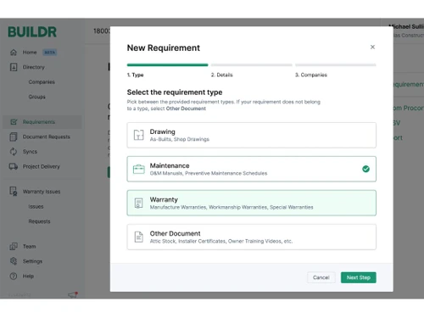Click the 'New Requirement' dialog title
This screenshot has height=318, width=424.
(x=164, y=47)
